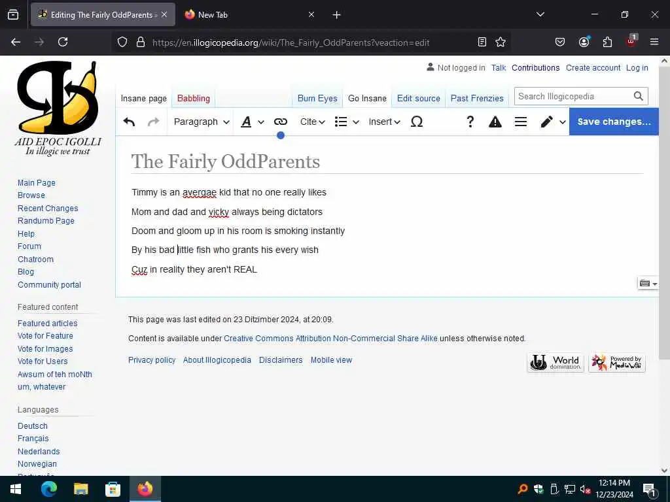670x502 pixels.
Task: Click the link chain icon in toolbar
Action: tap(280, 122)
